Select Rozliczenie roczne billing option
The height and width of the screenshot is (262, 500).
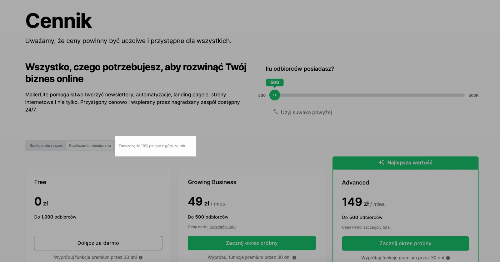click(46, 146)
